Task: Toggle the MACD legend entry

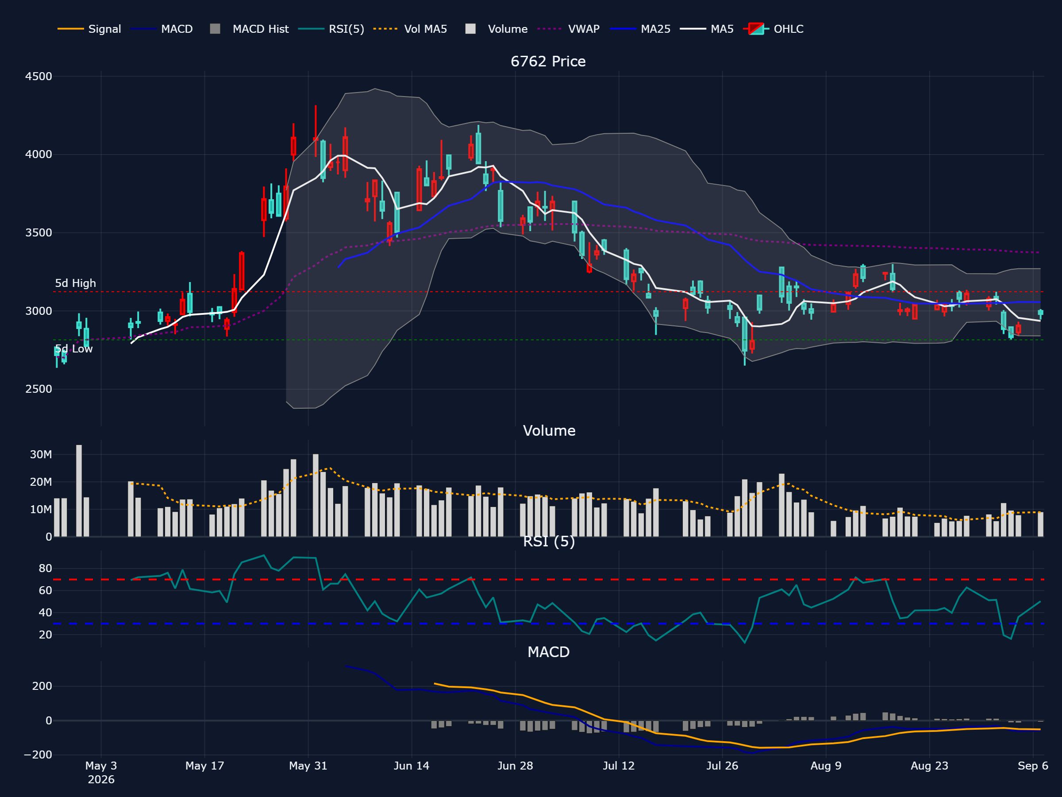Action: [162, 29]
